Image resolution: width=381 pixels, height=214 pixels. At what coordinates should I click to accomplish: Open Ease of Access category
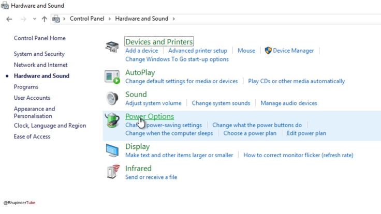click(x=32, y=136)
